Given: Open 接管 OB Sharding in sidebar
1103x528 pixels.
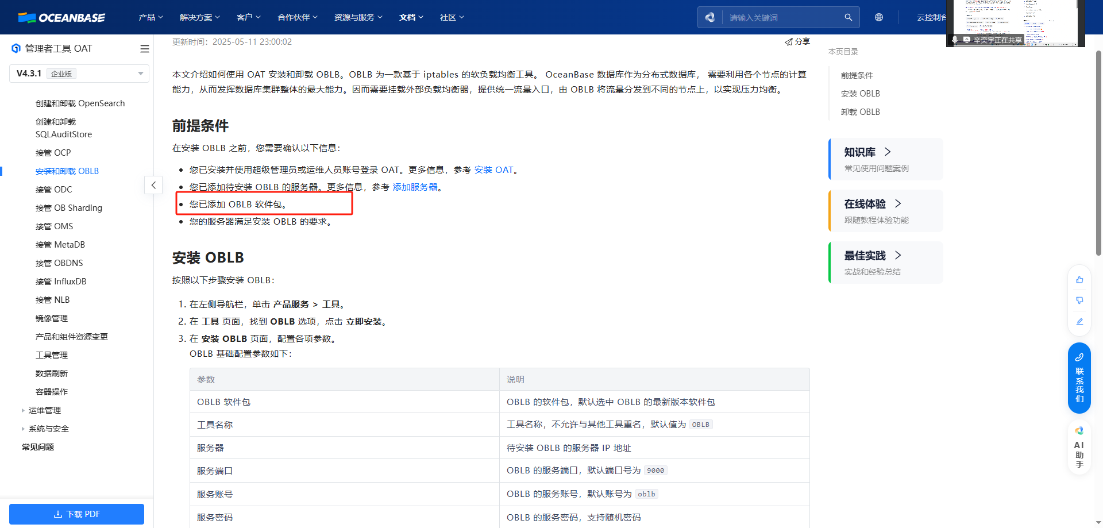Looking at the screenshot, I should tap(68, 208).
